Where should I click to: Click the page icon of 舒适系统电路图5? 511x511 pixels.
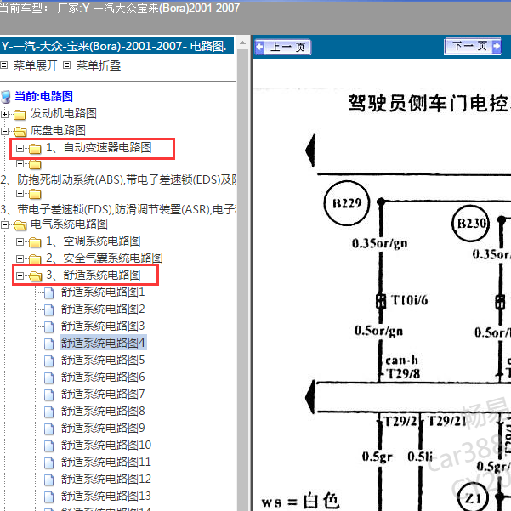(49, 361)
